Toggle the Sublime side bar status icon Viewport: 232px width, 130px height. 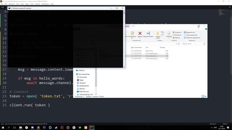2,124
